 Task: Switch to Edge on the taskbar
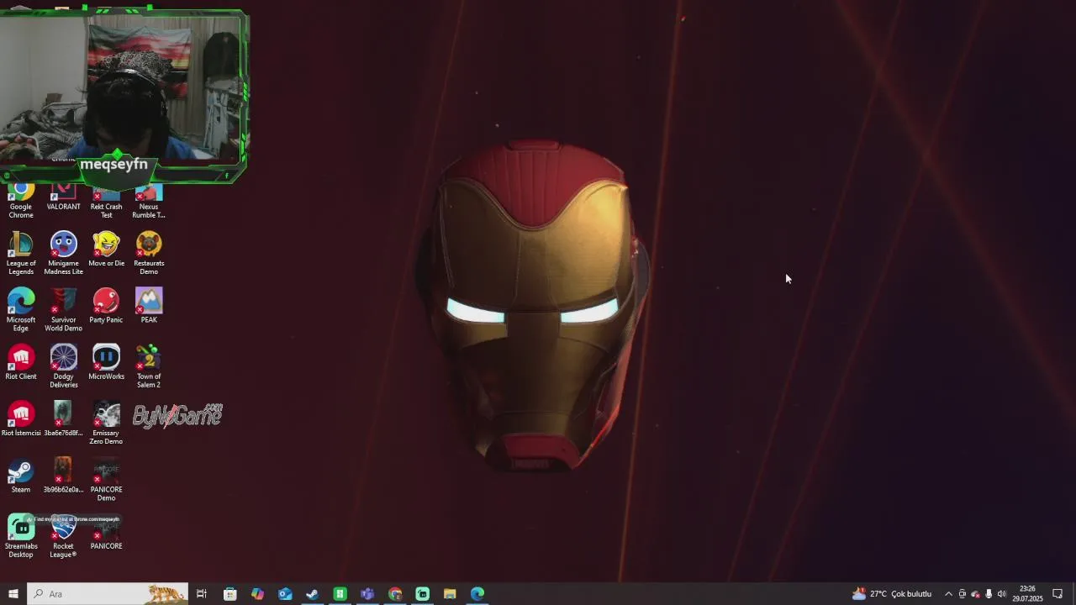click(477, 594)
